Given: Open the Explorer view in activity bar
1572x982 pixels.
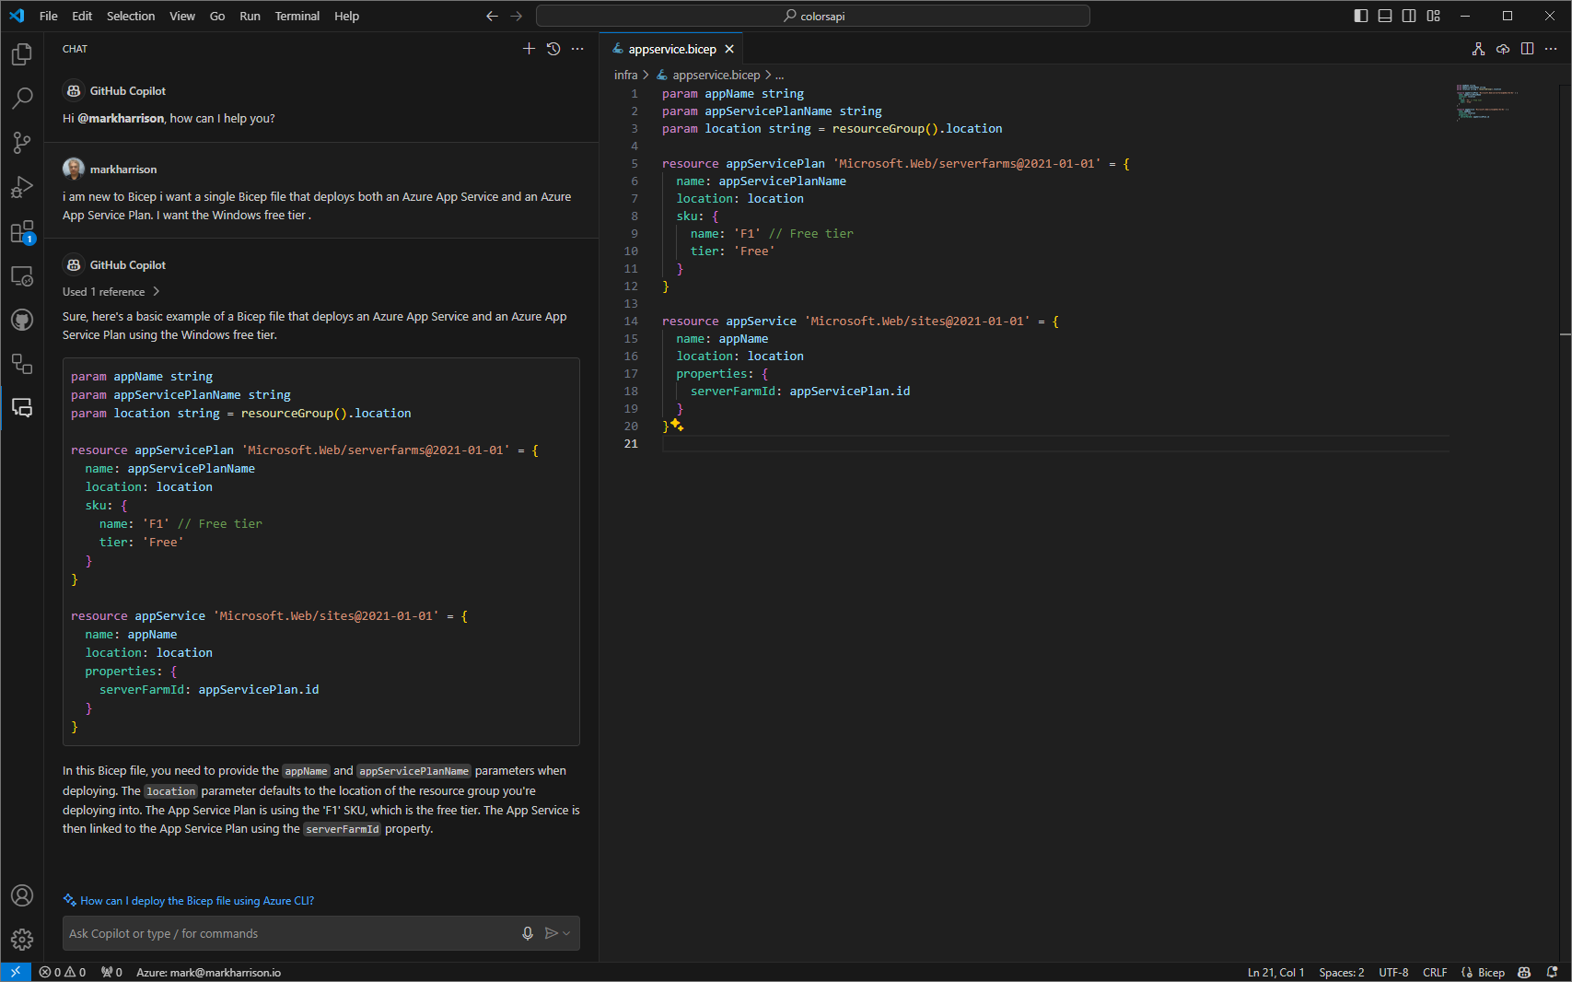Looking at the screenshot, I should pos(22,54).
